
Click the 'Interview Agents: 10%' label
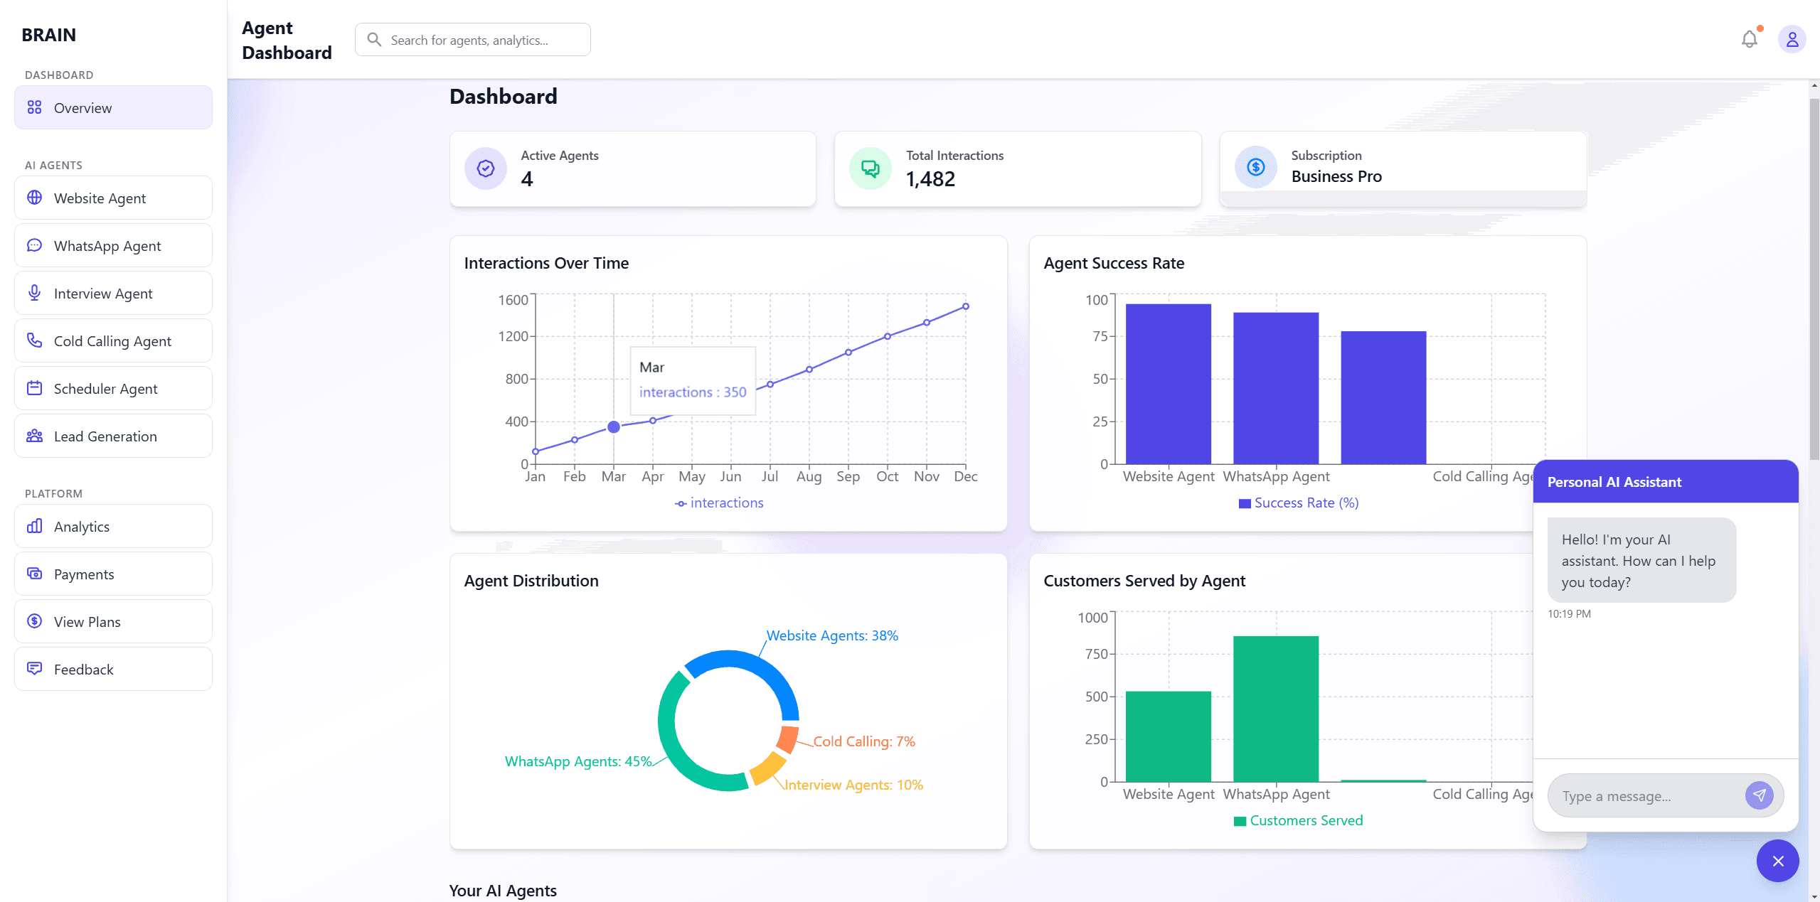click(x=853, y=785)
